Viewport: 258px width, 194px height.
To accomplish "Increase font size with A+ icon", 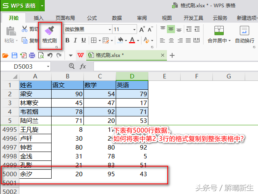I will (x=142, y=29).
